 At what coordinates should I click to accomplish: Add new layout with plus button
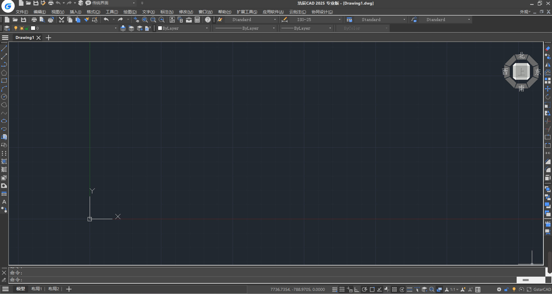pos(69,289)
